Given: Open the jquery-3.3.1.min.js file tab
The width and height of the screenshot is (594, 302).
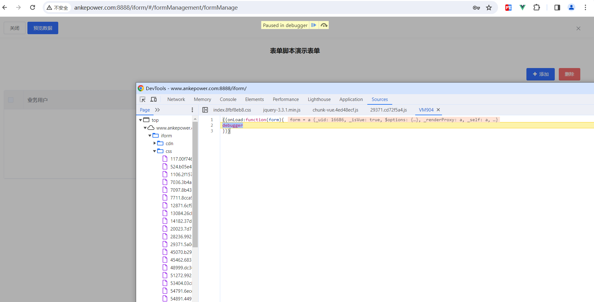Looking at the screenshot, I should (x=282, y=110).
